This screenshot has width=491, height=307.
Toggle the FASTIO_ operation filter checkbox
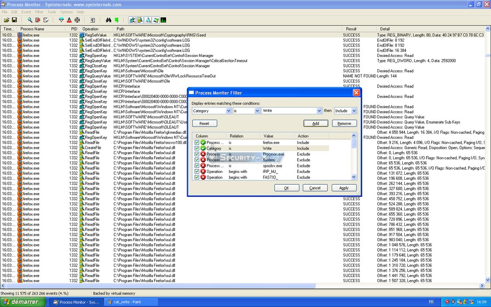point(197,177)
